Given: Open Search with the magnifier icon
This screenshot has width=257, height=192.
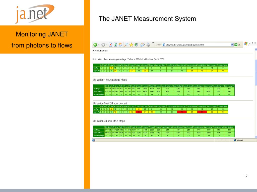Looking at the screenshot, I should click(x=126, y=45).
